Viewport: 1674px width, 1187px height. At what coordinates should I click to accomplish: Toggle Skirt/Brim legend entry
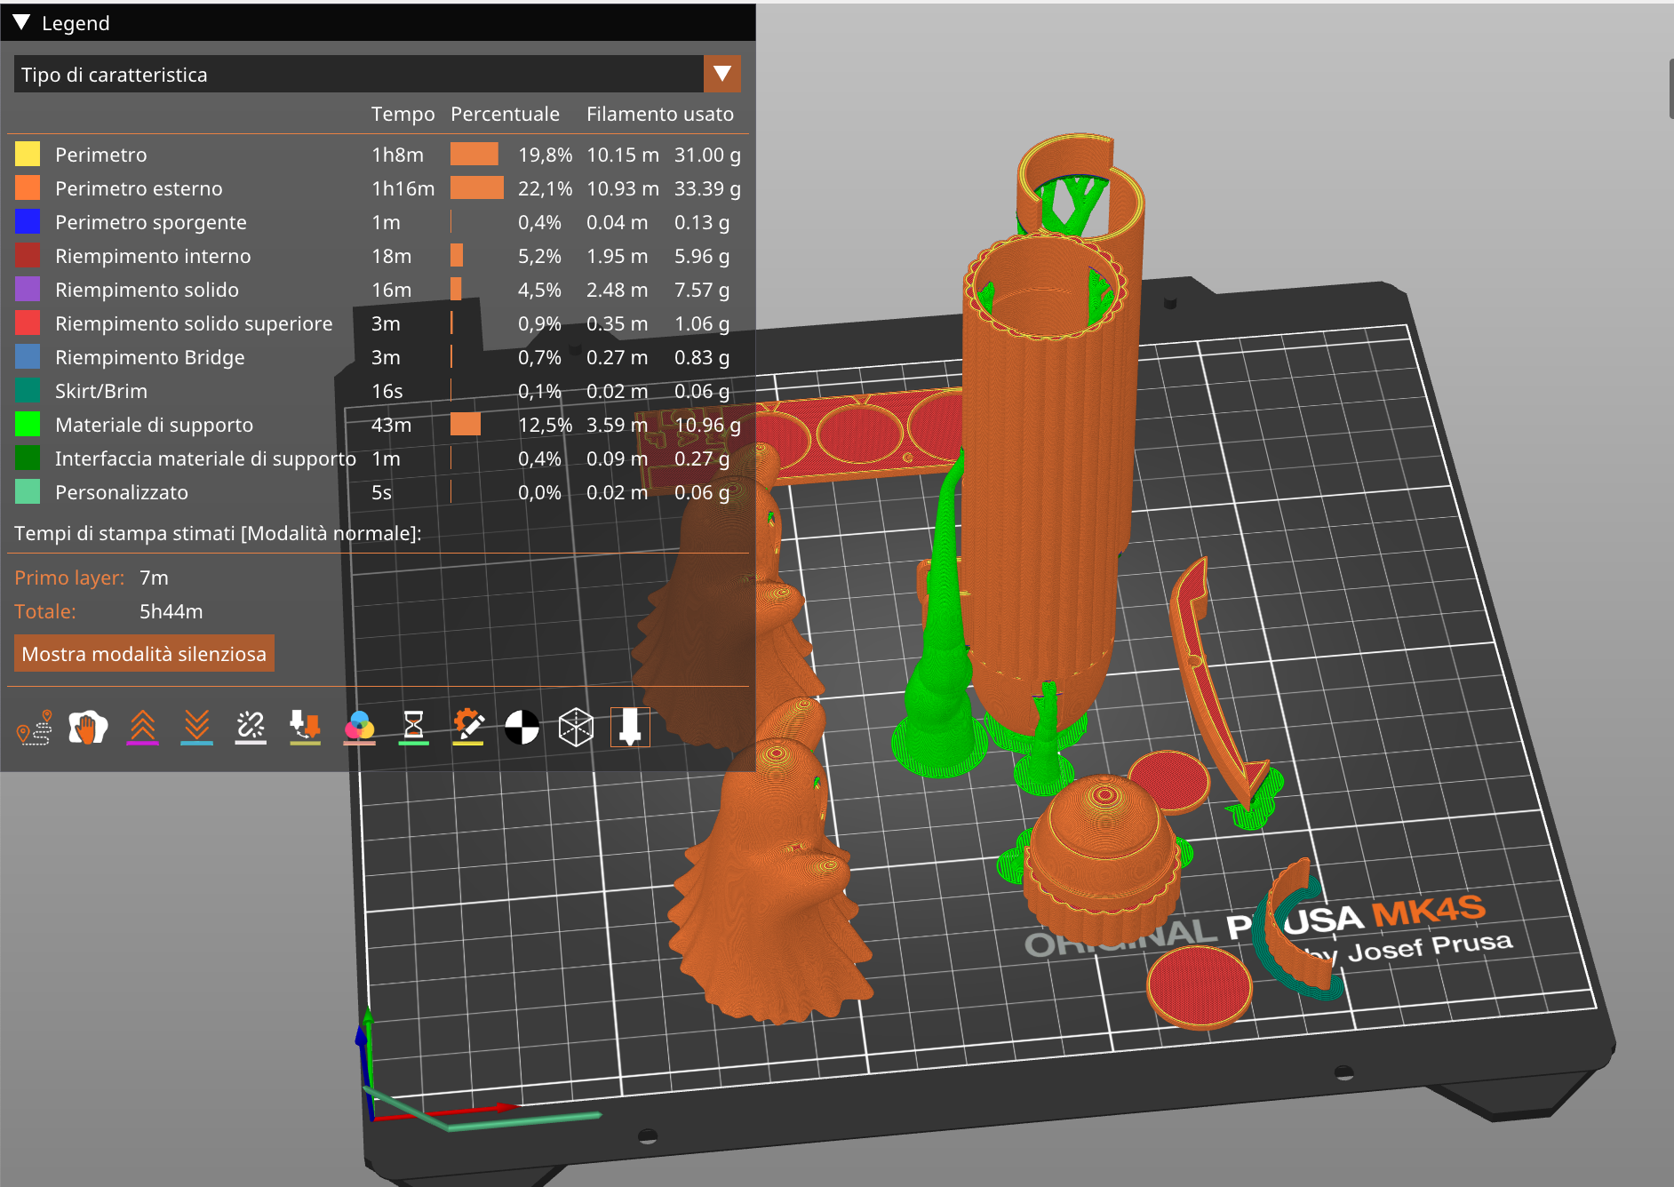pyautogui.click(x=101, y=391)
